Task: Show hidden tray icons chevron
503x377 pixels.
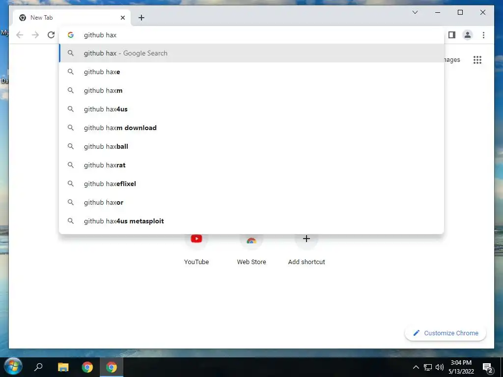Action: coord(416,367)
